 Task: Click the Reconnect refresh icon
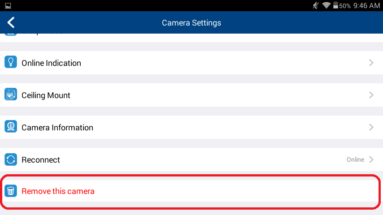pos(11,159)
